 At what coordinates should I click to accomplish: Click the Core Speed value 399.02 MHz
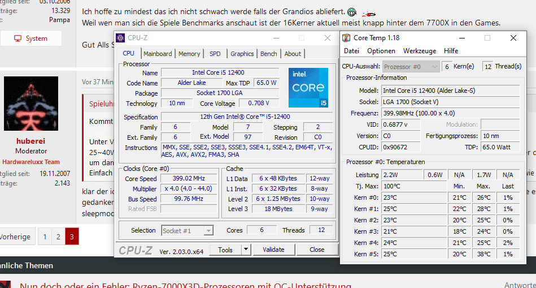pyautogui.click(x=189, y=178)
